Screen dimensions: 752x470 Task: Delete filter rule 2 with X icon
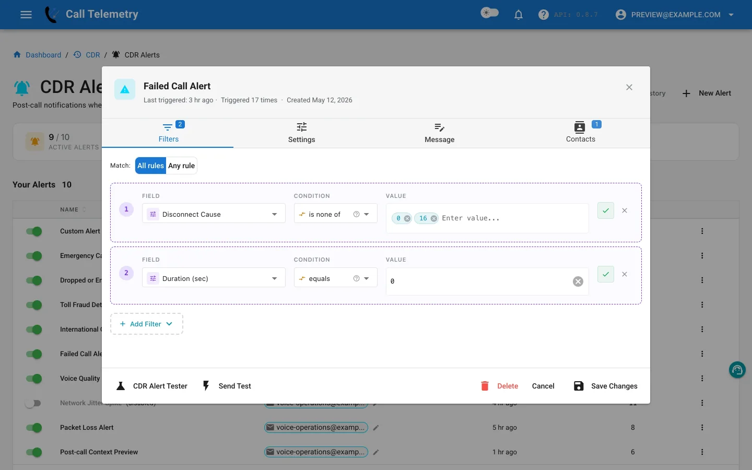625,274
